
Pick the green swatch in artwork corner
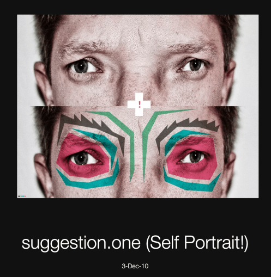[21, 196]
